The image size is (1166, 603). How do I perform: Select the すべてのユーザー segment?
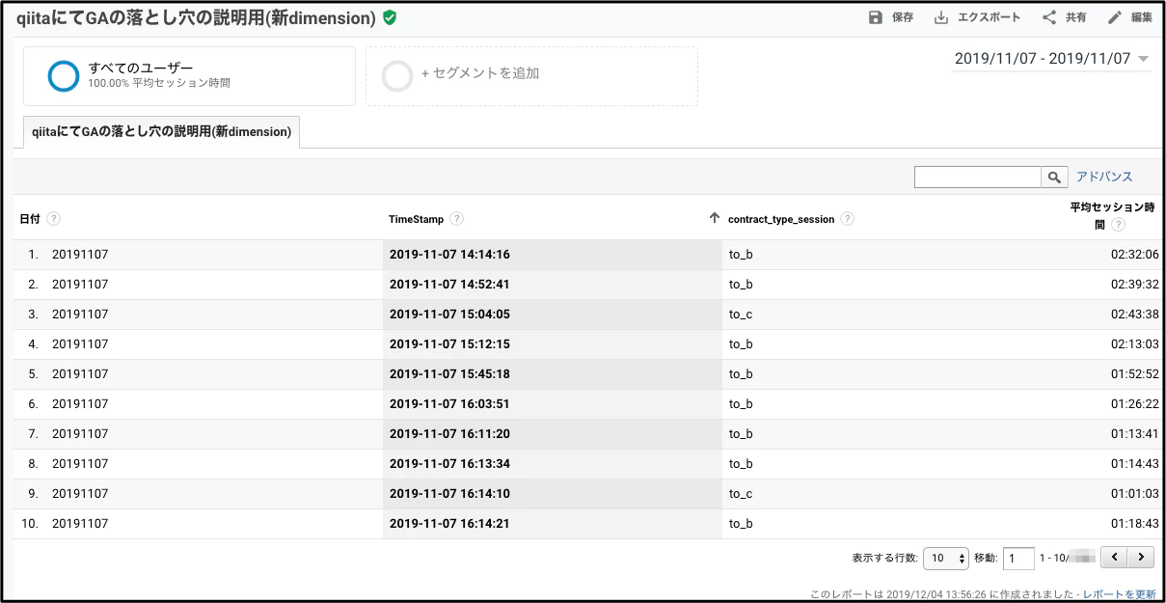coord(189,76)
